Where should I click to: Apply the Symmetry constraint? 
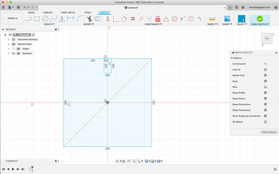coord(191,19)
